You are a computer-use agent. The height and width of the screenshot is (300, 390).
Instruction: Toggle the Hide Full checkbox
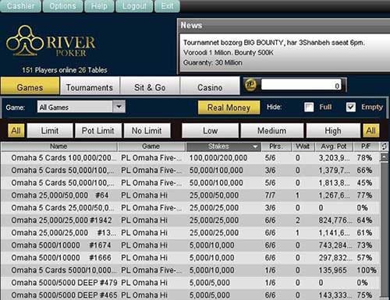click(x=309, y=107)
